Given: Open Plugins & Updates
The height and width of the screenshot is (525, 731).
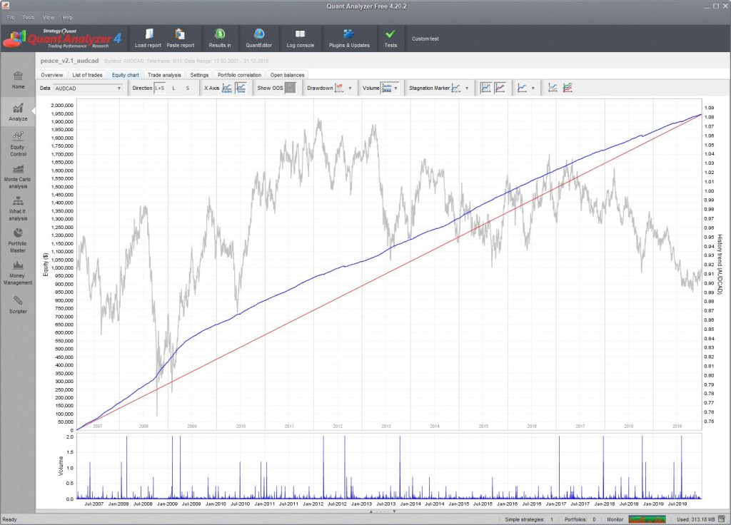Looking at the screenshot, I should (x=349, y=34).
